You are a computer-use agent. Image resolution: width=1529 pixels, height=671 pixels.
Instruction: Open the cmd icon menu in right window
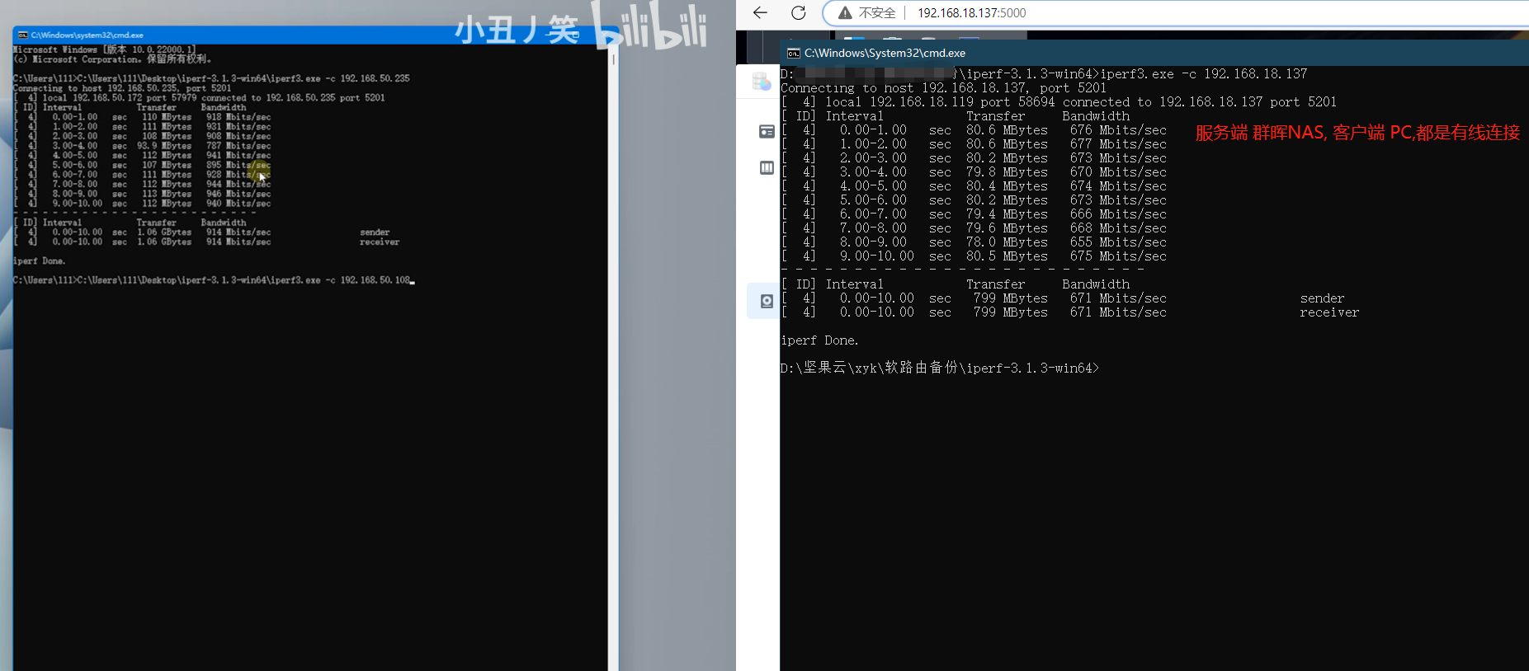[x=793, y=54]
